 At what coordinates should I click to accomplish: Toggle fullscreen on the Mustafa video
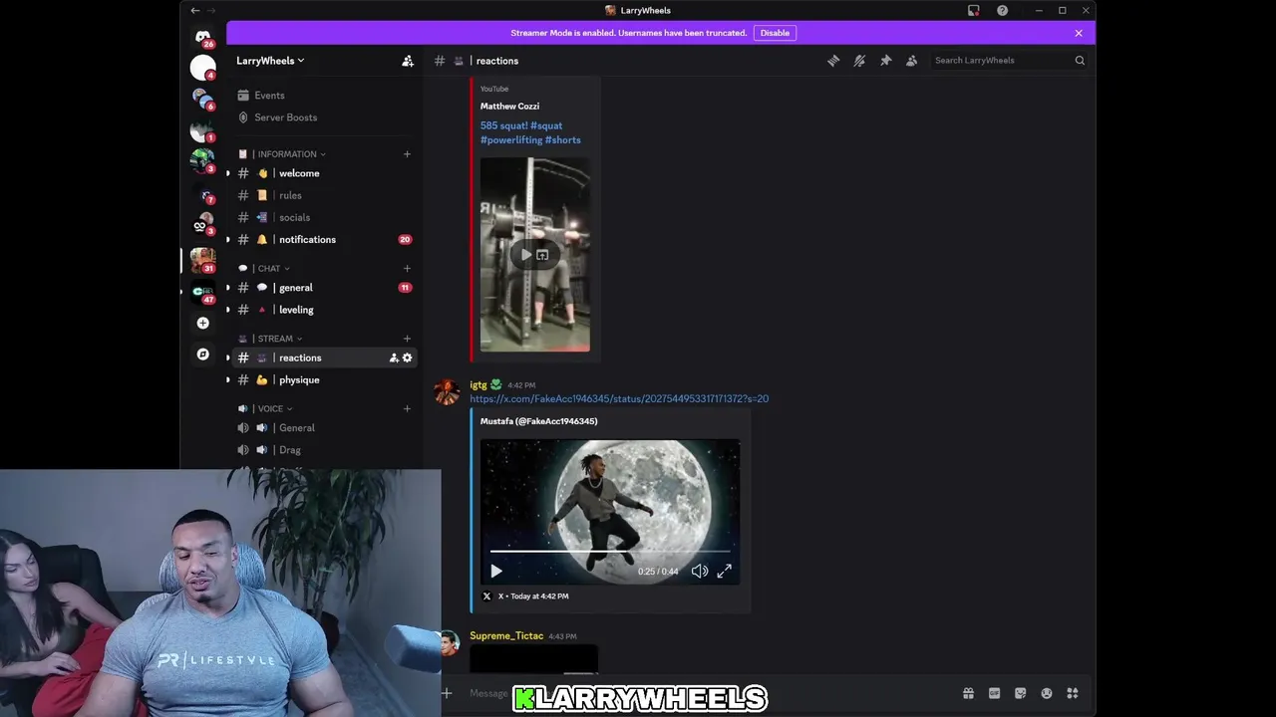(725, 571)
